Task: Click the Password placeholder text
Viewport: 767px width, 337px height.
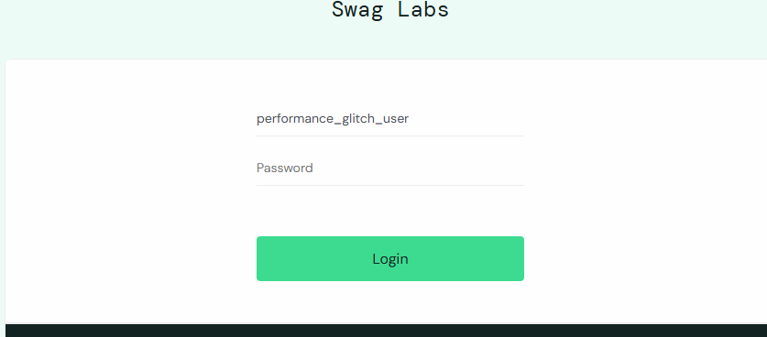Action: 285,168
